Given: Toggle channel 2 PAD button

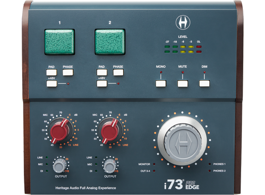Looking at the screenshot, I should point(102,72).
